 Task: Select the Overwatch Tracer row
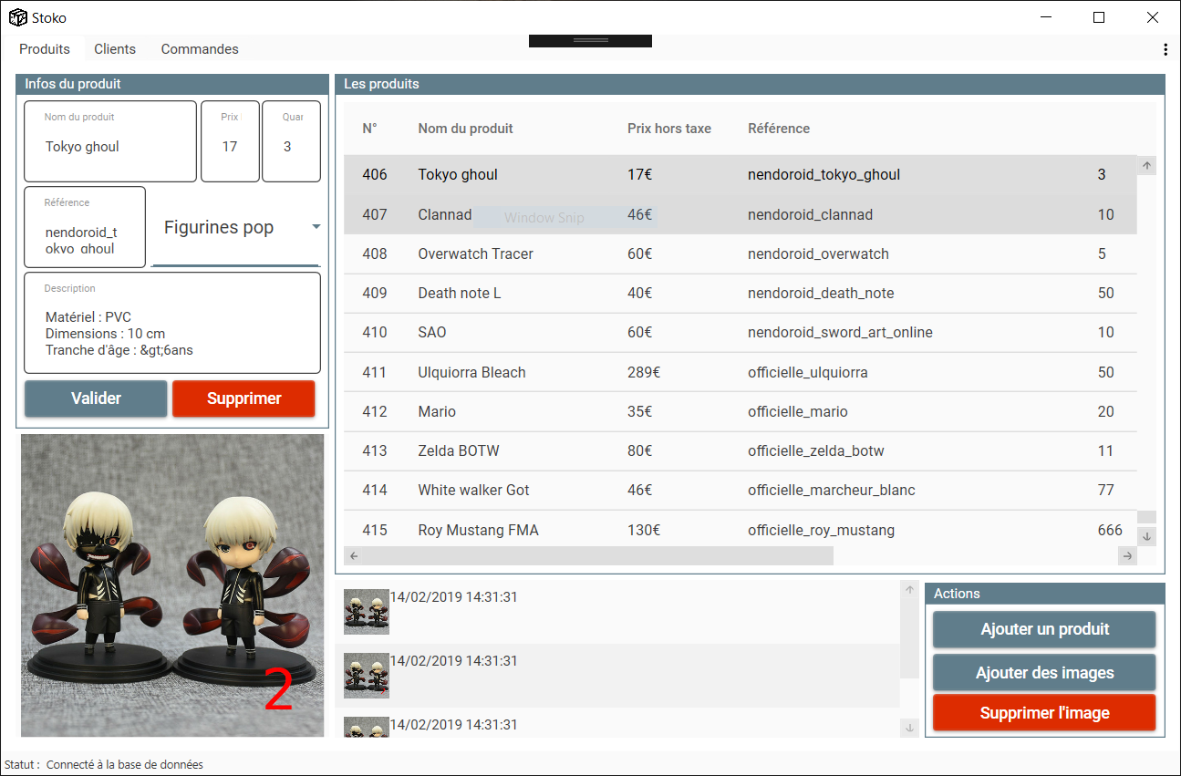(x=741, y=253)
